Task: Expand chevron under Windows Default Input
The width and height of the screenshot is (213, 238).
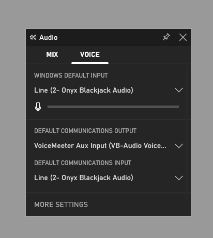Action: (179, 90)
